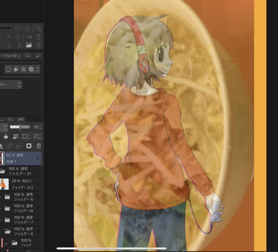The image size is (278, 252).
Task: Click the open folder icon of フォルダー 21
Action: [x=2, y=171]
